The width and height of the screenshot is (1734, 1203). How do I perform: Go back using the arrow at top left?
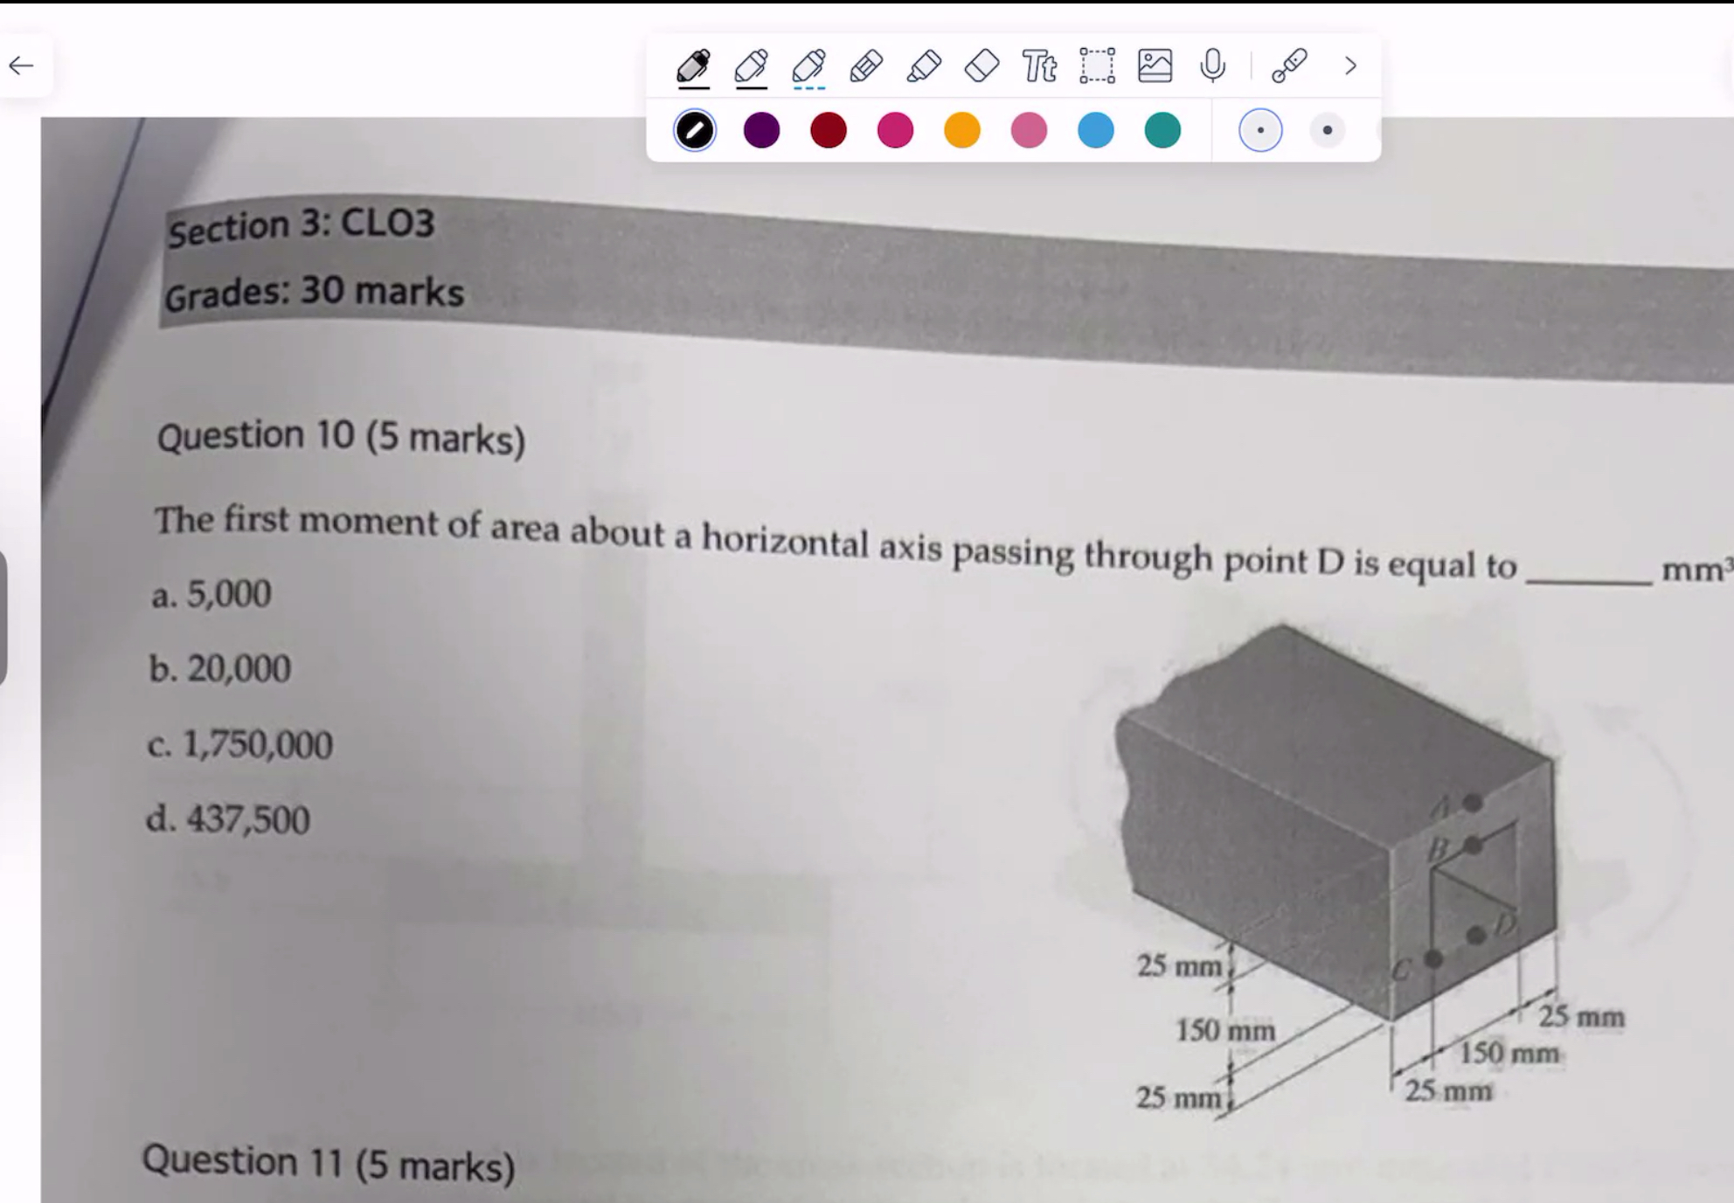tap(23, 65)
